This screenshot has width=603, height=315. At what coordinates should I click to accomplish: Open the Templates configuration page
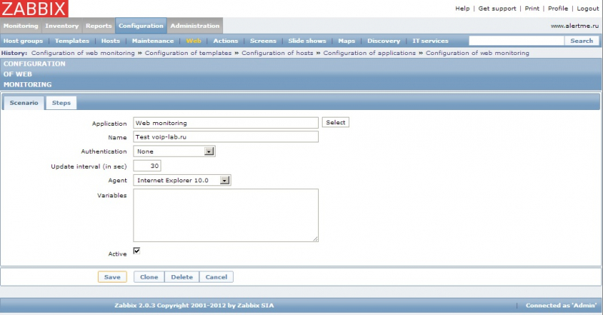(x=72, y=41)
